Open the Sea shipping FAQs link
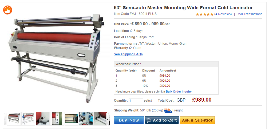269x129 pixels. click(128, 54)
